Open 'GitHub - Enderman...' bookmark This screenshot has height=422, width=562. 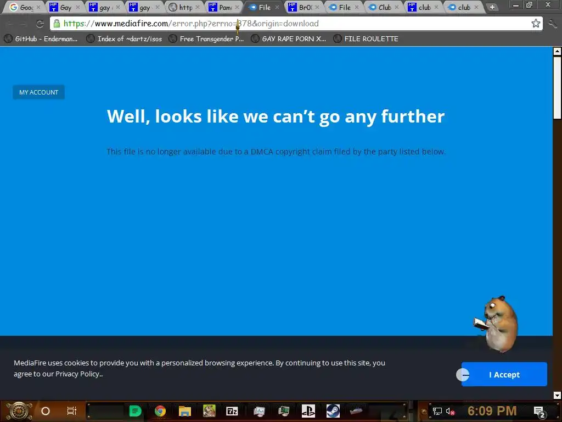[41, 39]
